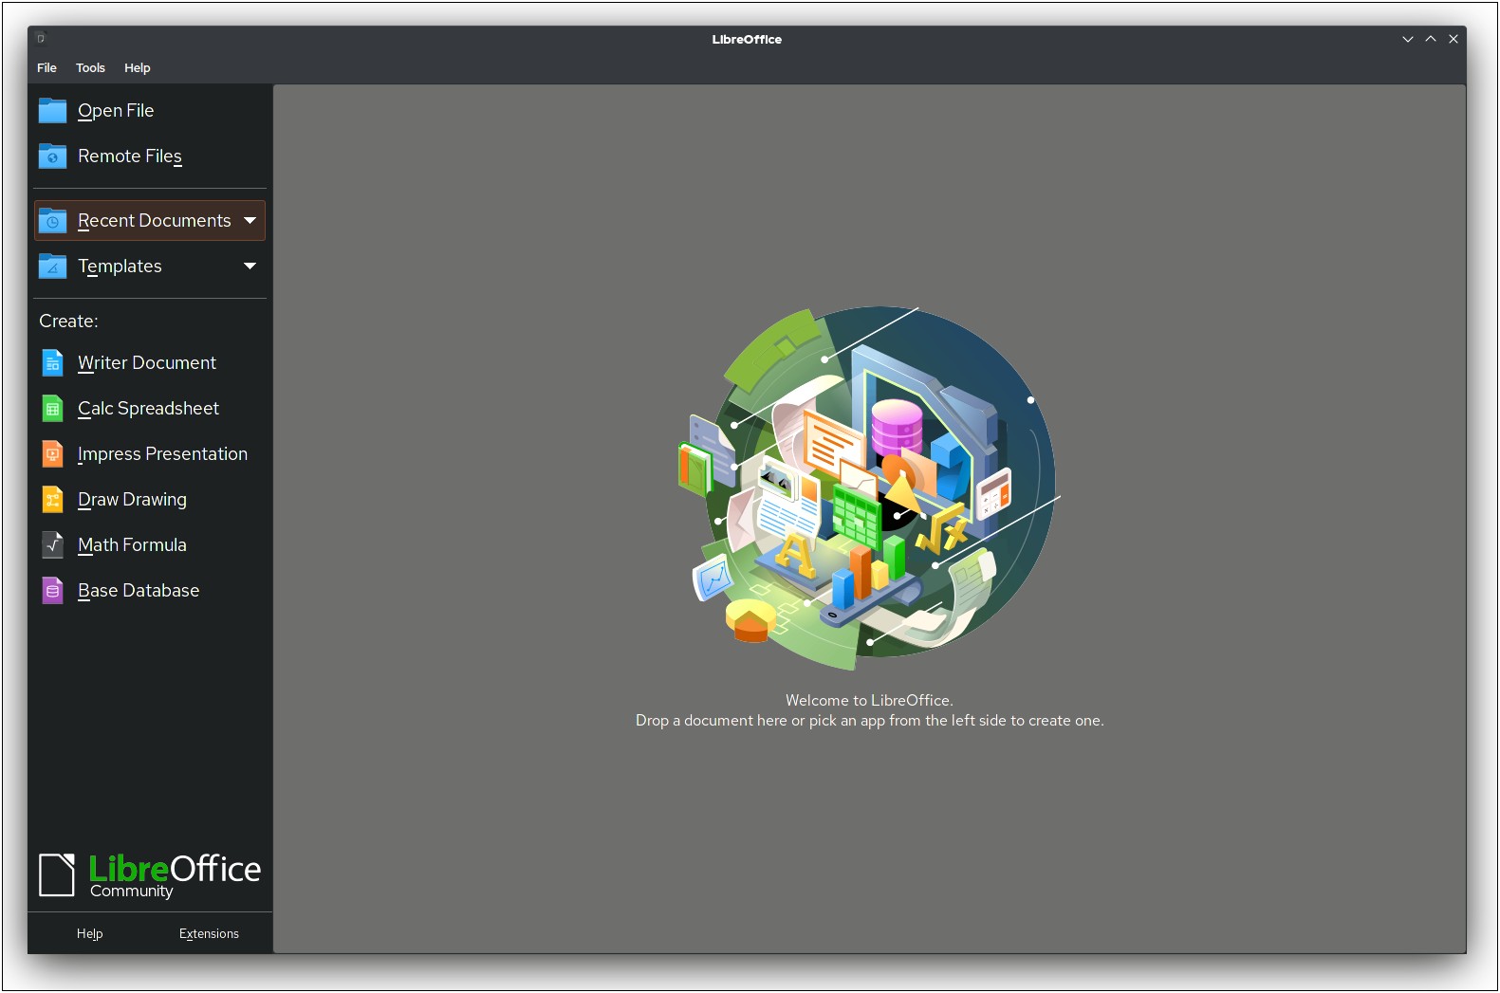Minimize the LibreOffice window

coord(1408,39)
